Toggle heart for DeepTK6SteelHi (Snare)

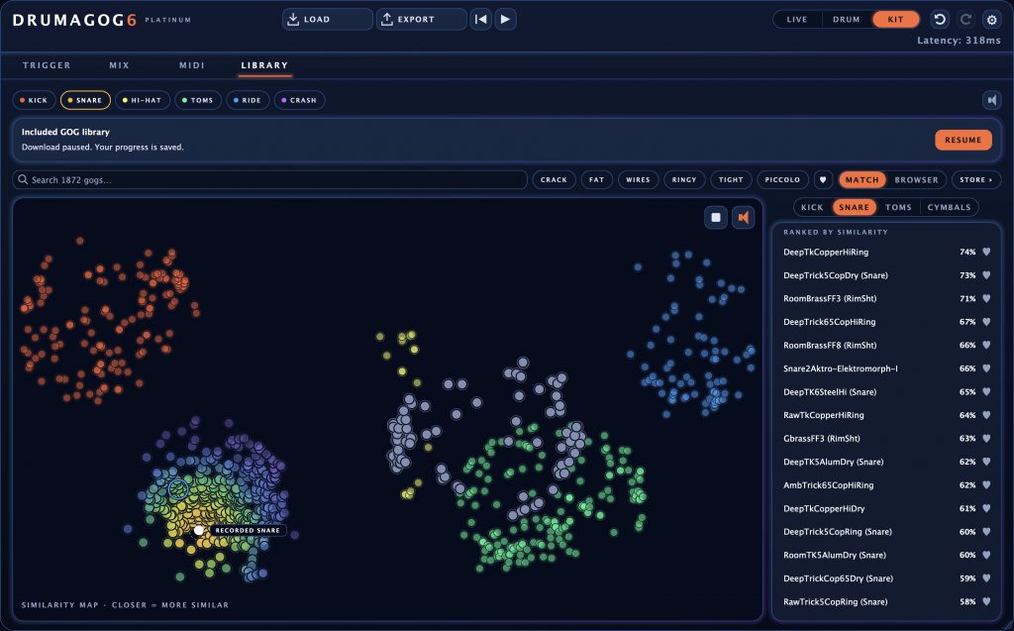(x=986, y=391)
